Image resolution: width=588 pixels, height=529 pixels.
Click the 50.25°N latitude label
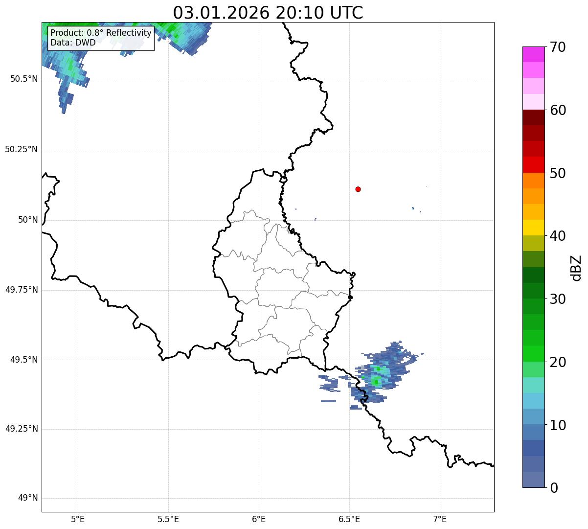point(22,149)
